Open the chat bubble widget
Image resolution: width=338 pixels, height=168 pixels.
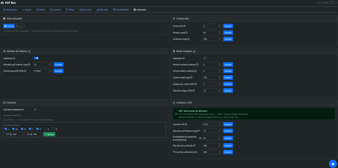coord(333,164)
